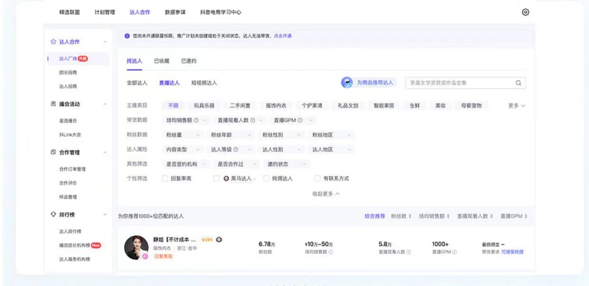Click the help icon next to 场均销售额 filter
Screen dimensions: 589x286
(196, 120)
